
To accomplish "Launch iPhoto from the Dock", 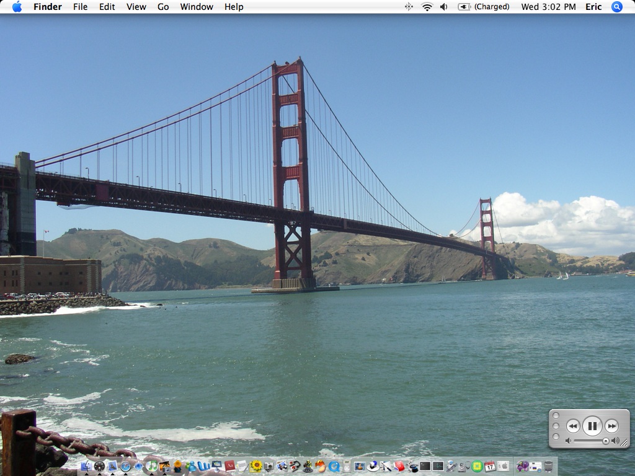I will (165, 466).
